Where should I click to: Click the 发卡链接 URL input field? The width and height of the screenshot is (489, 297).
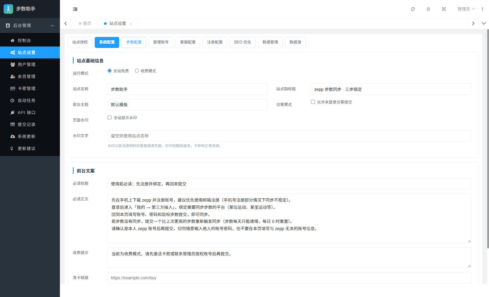tap(289, 278)
